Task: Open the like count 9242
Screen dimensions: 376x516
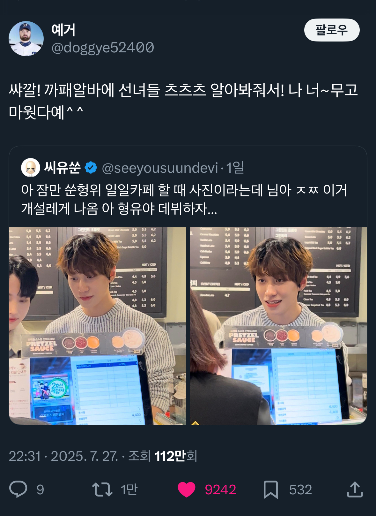Action: (220, 489)
